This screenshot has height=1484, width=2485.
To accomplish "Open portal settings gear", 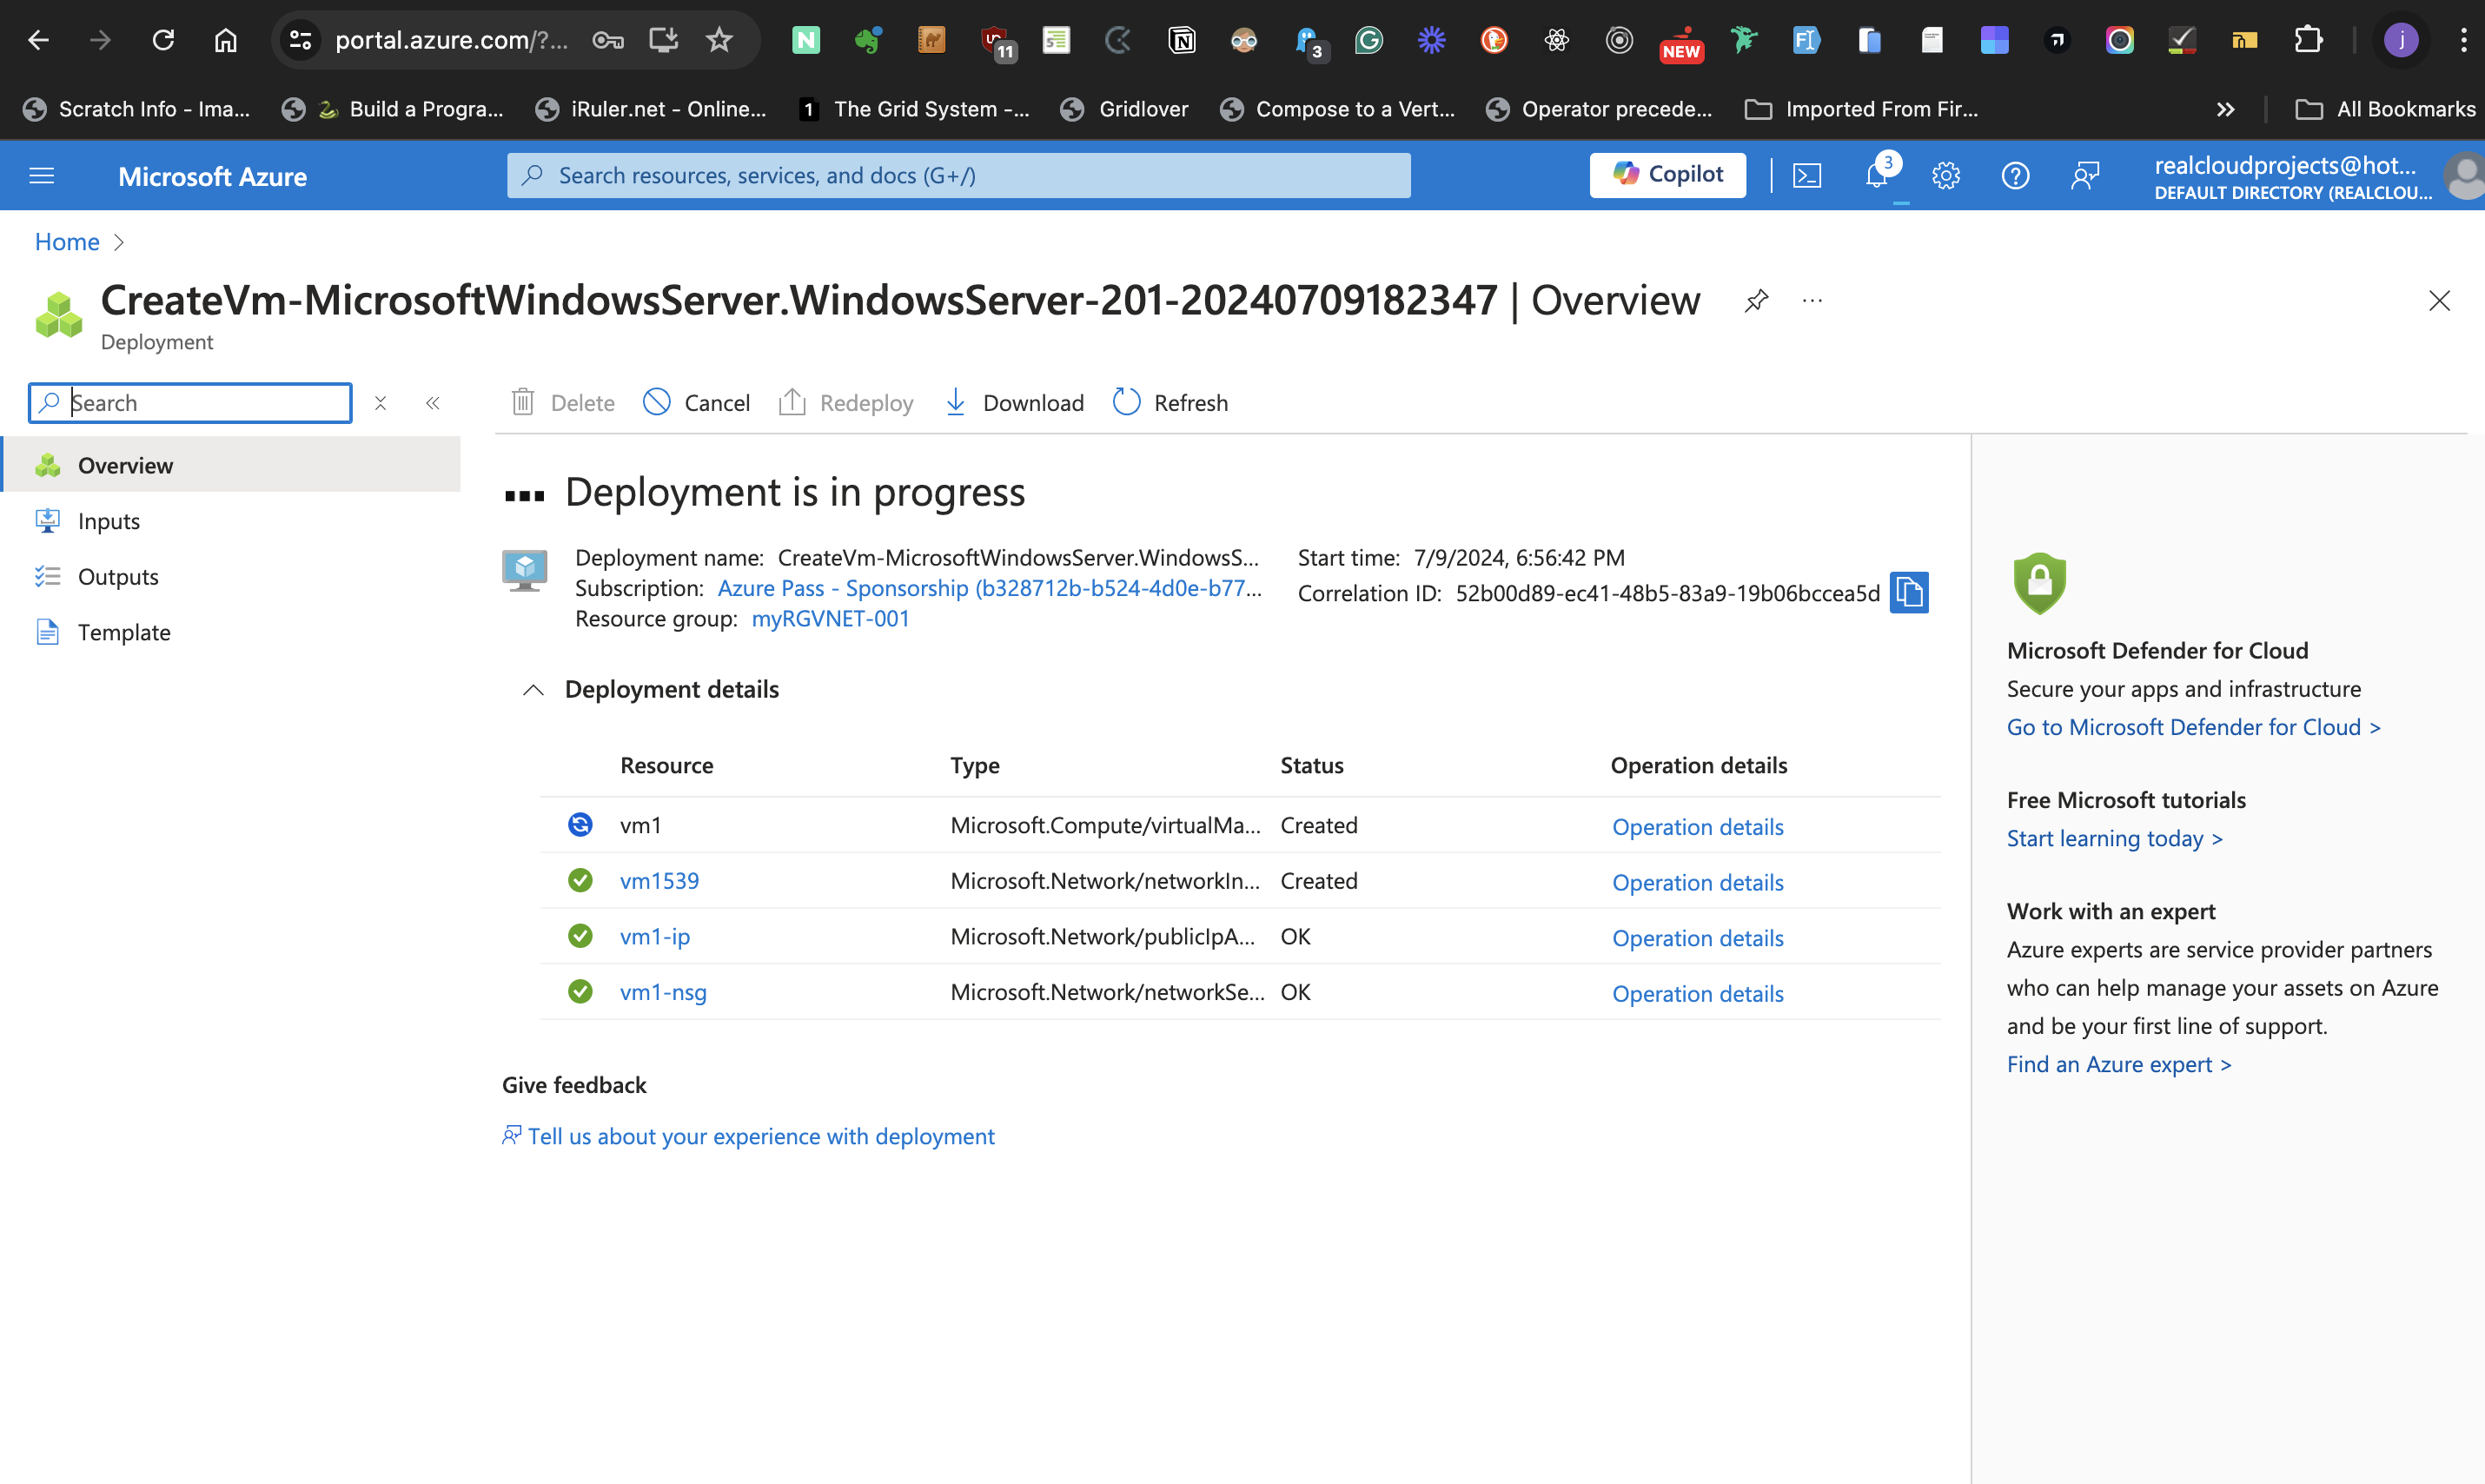I will click(x=1946, y=175).
